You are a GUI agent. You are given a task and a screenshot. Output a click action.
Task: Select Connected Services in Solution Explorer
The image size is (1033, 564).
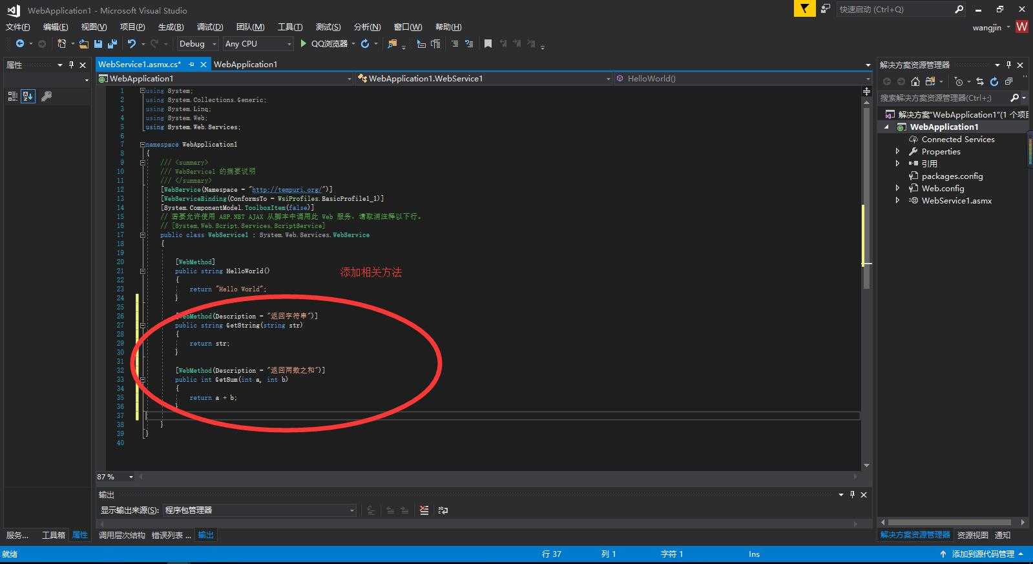tap(958, 139)
